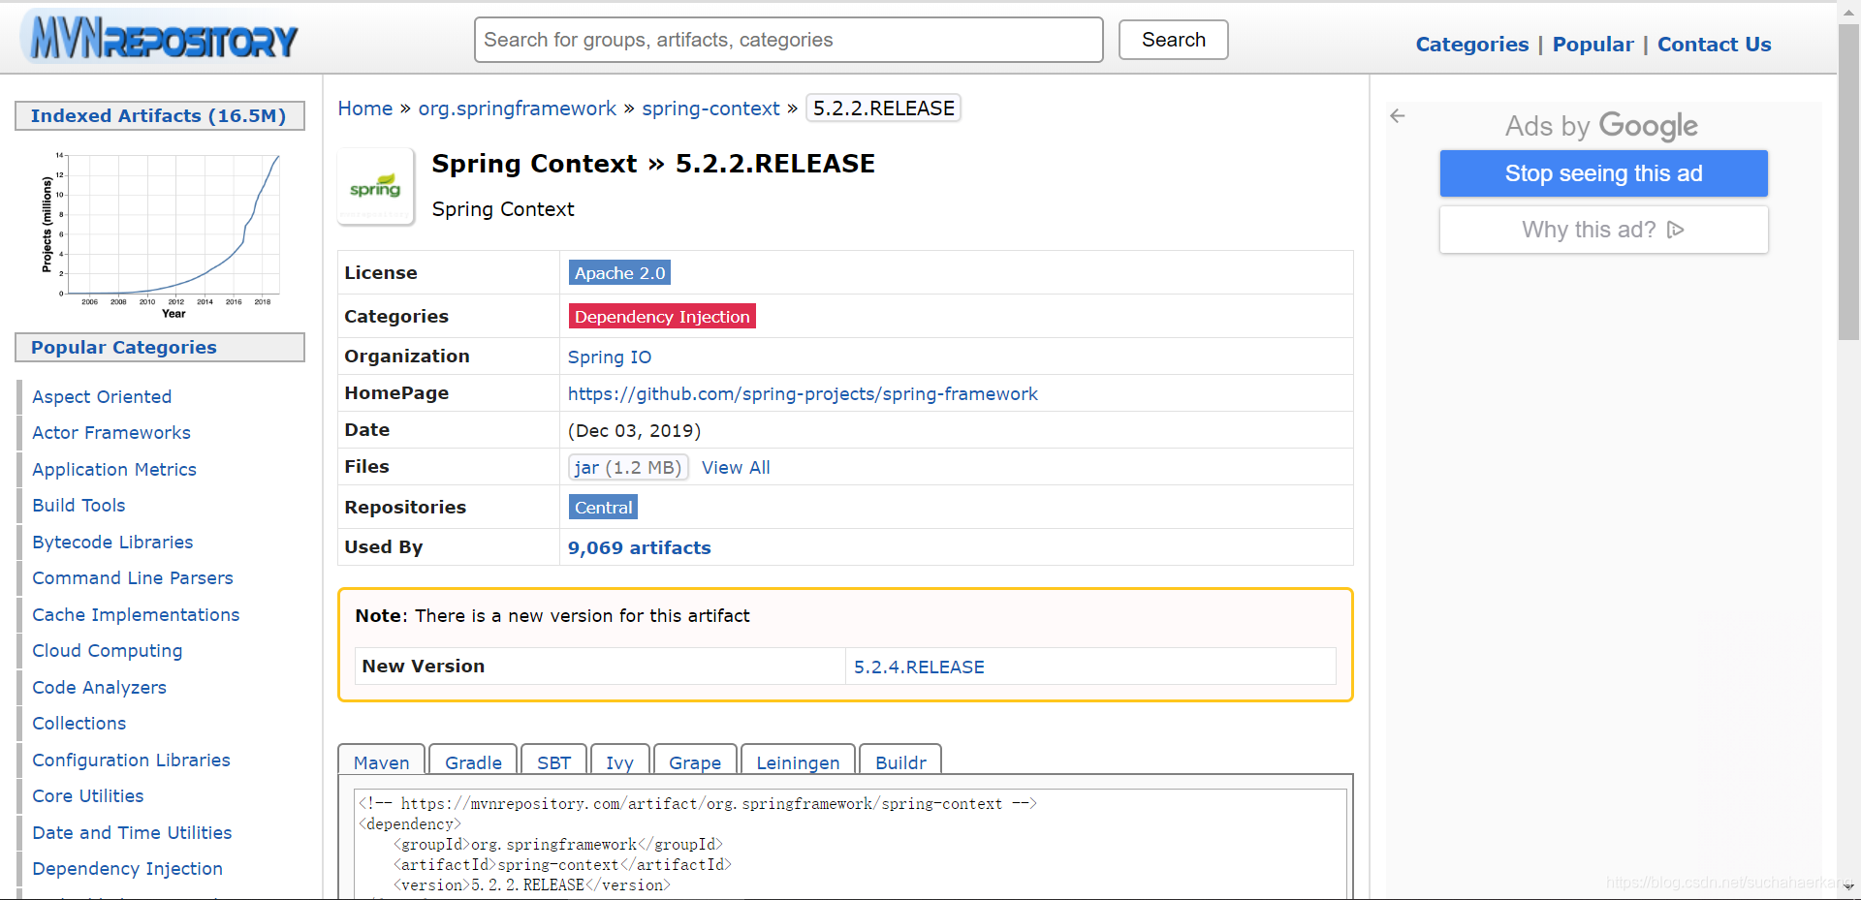Viewport: 1861px width, 900px height.
Task: Select the Ivy tab
Action: pyautogui.click(x=619, y=761)
